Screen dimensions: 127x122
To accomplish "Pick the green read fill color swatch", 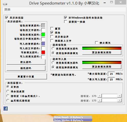I will 43,34.
